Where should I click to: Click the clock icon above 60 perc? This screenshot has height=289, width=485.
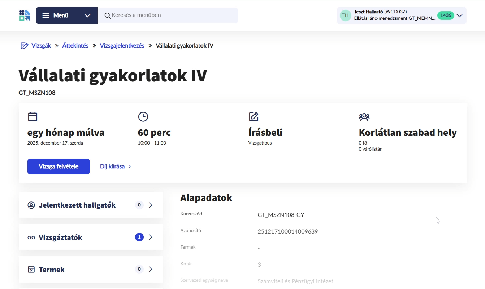[143, 116]
